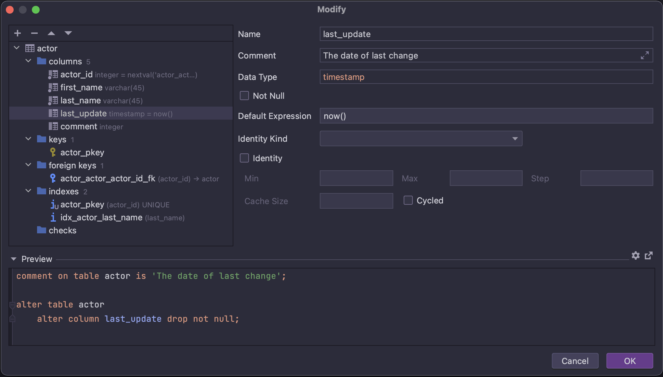The image size is (663, 377).
Task: Click the plus add-object icon
Action: [x=18, y=33]
